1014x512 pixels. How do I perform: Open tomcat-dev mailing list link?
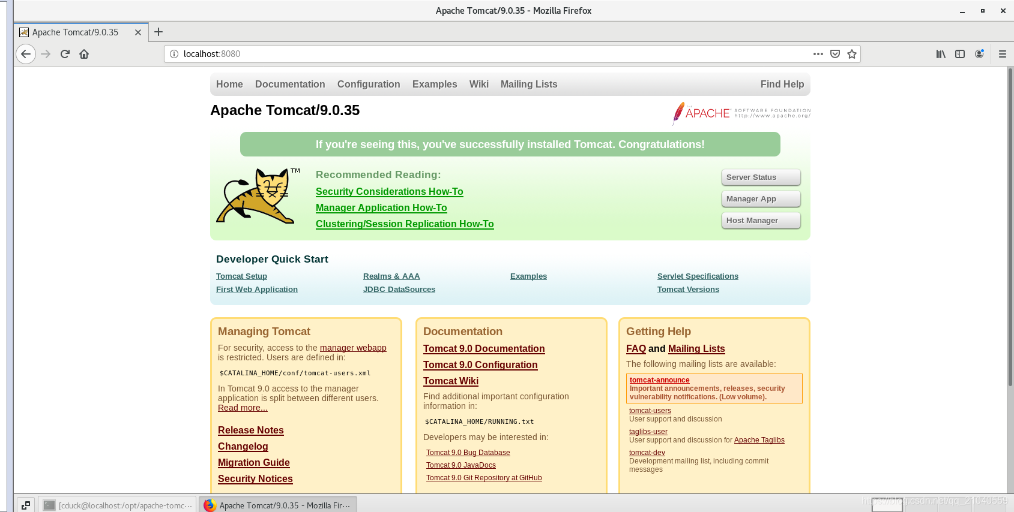(647, 453)
